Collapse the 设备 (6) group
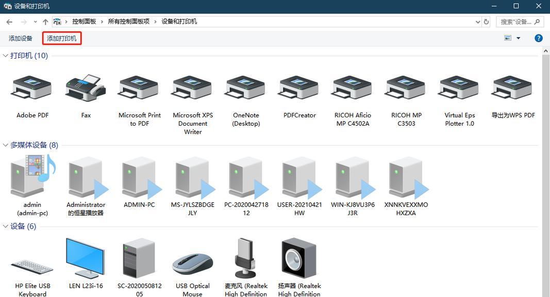The height and width of the screenshot is (297, 550). coord(5,226)
